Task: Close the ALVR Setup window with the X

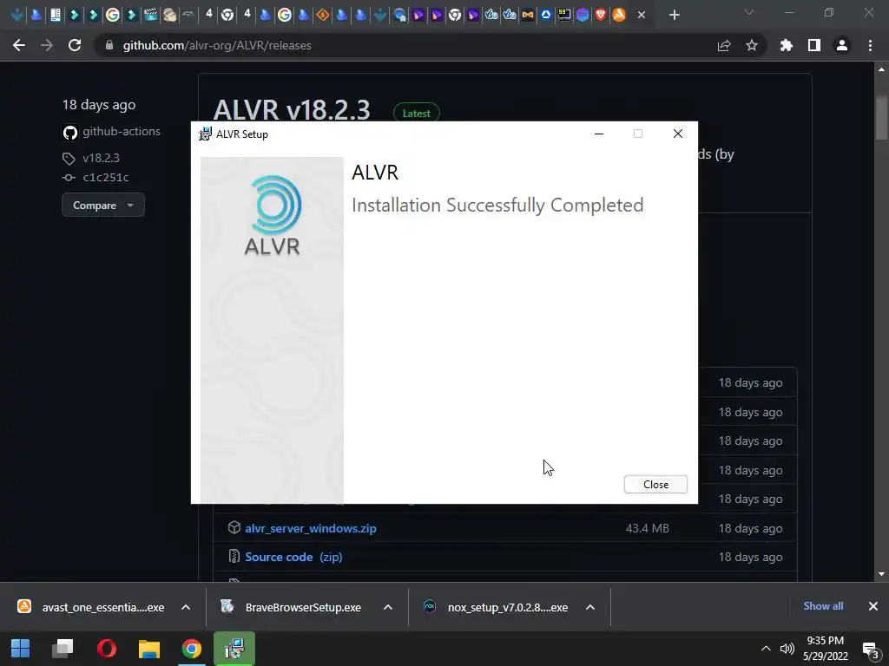Action: pyautogui.click(x=677, y=134)
